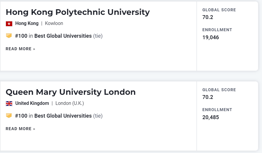Open Best Global Universities link for Hong Kong Polytechnic
The width and height of the screenshot is (262, 153).
[x=63, y=36]
